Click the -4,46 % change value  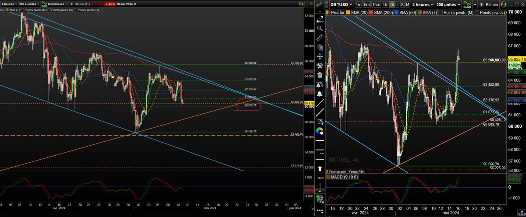[x=110, y=4]
